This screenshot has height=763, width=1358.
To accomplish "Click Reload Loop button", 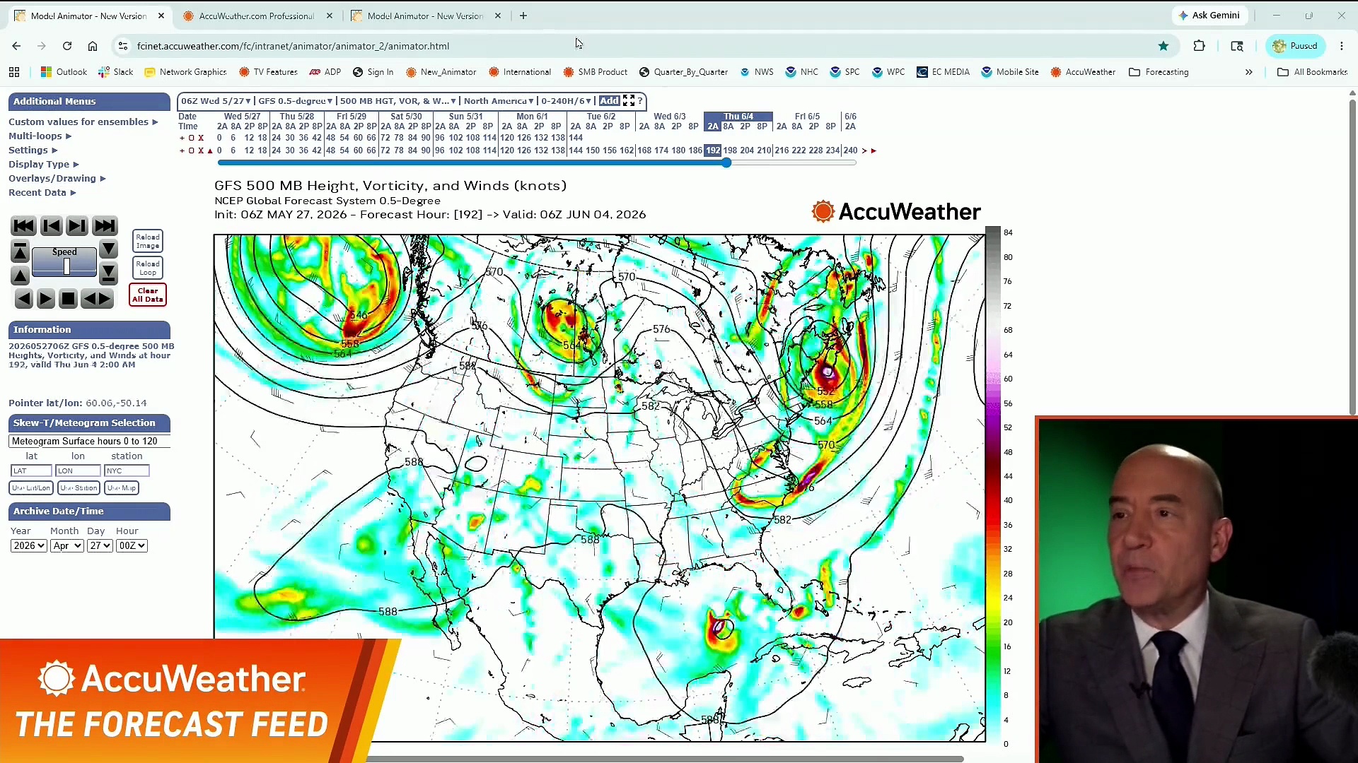I will coord(148,268).
